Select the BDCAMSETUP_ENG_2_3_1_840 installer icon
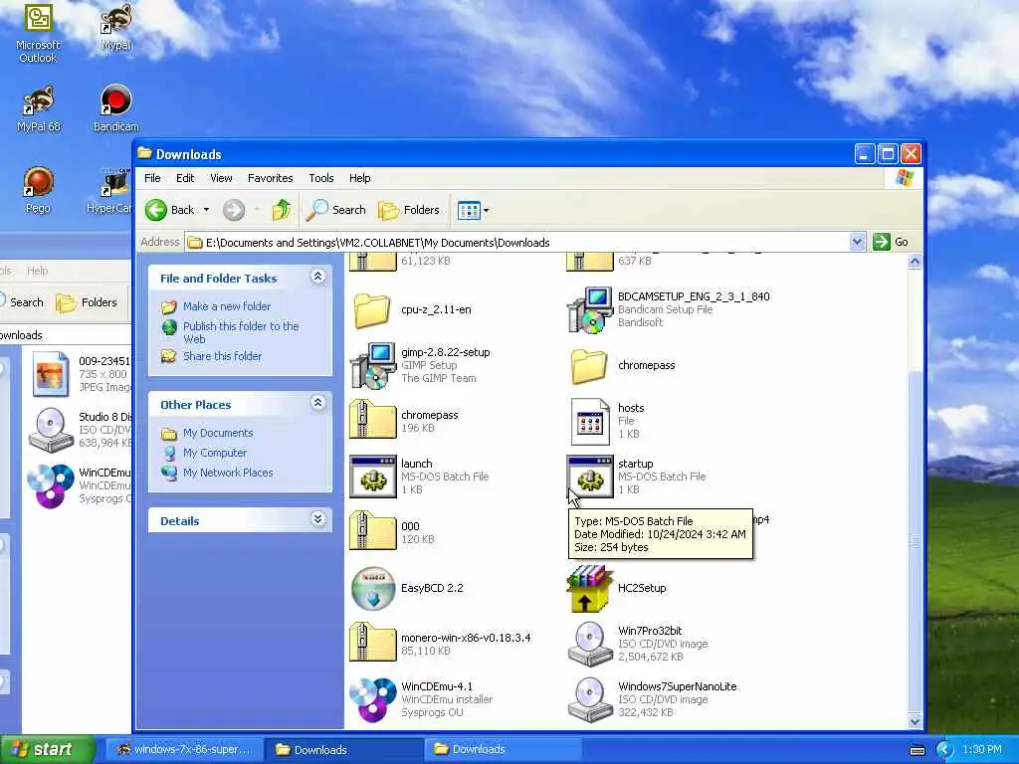The height and width of the screenshot is (764, 1019). click(x=590, y=310)
